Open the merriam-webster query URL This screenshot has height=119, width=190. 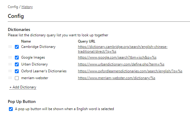[116, 78]
